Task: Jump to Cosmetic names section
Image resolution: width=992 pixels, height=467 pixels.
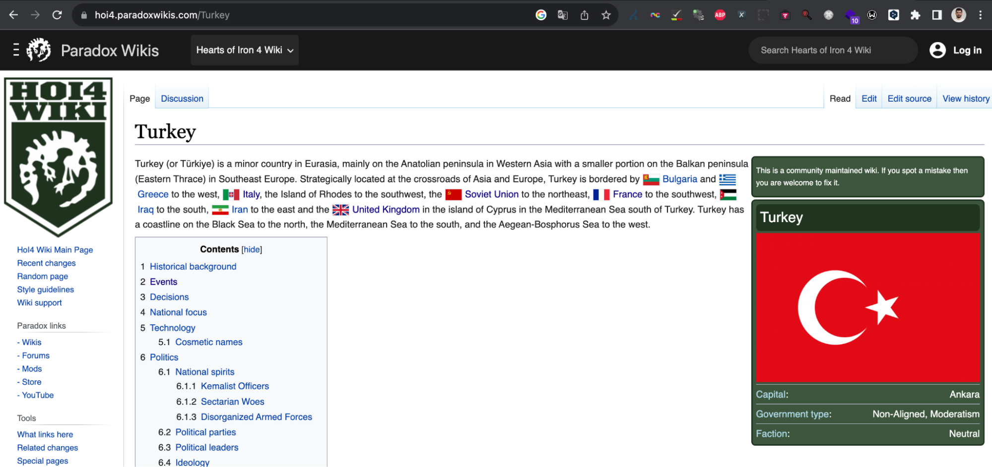Action: (x=209, y=342)
